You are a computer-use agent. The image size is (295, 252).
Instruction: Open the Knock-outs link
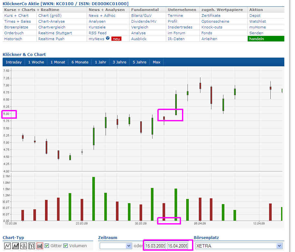(212, 27)
